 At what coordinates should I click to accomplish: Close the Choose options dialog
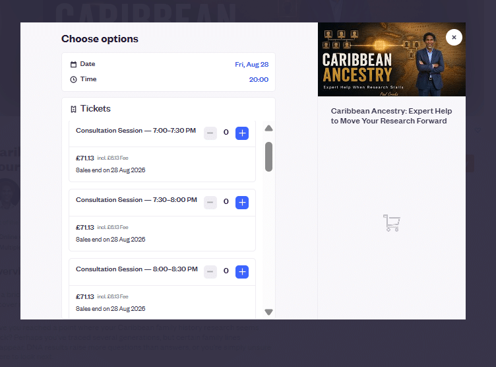point(454,38)
